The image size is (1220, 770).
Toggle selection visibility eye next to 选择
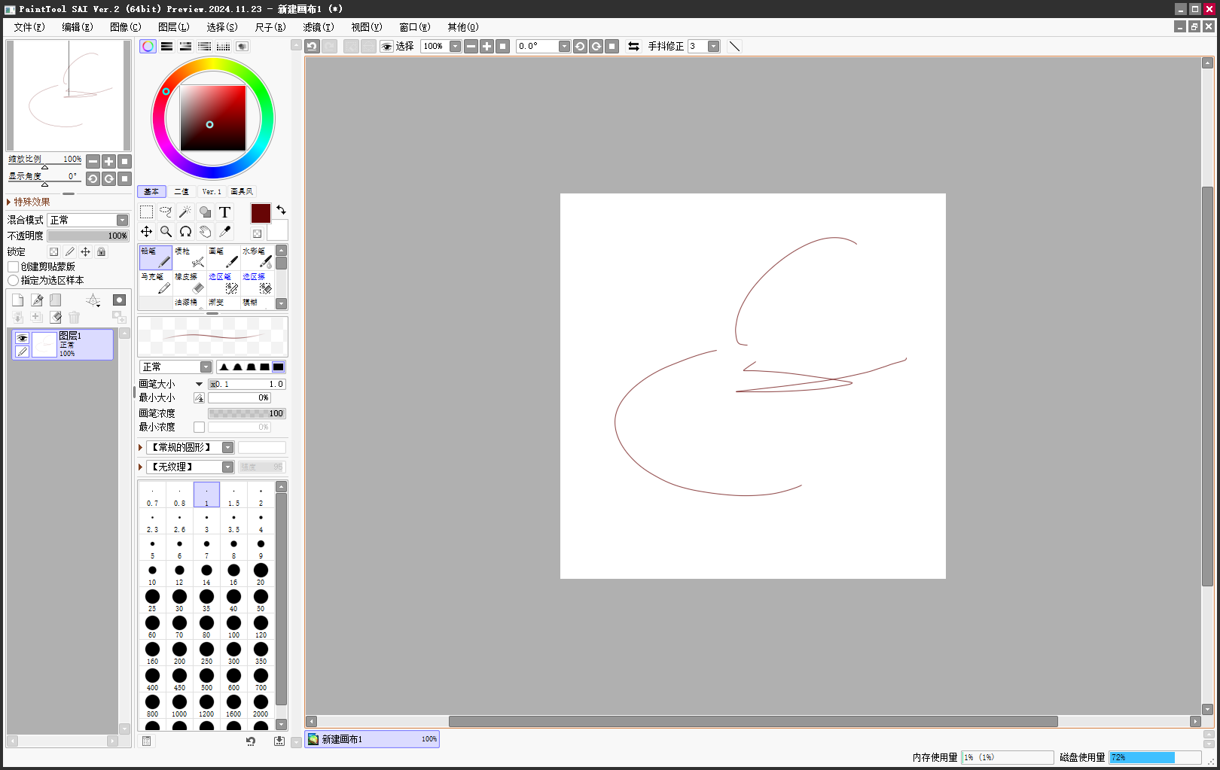[386, 46]
